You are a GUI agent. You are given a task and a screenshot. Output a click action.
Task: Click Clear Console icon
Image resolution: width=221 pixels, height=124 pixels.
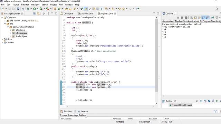coord(191,18)
